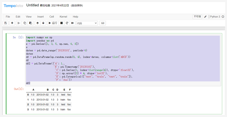Open the 代码 cell type dropdown
Screen dimensions: 227x117
pyautogui.click(x=87, y=23)
